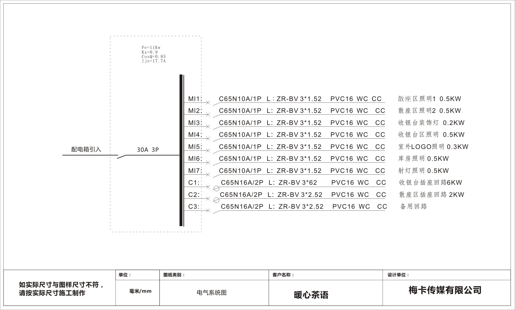
Task: Click the 配电箱引入 incoming line text
Action: pyautogui.click(x=86, y=149)
